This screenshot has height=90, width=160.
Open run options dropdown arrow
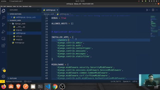pos(149,10)
